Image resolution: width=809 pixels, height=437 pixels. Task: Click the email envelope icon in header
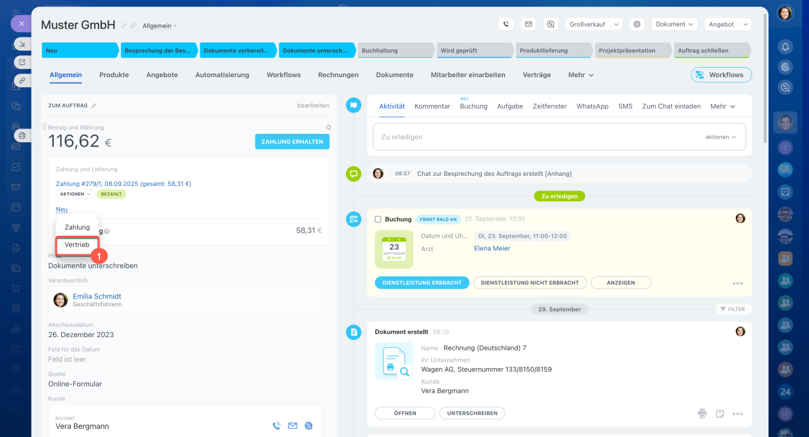pyautogui.click(x=528, y=24)
